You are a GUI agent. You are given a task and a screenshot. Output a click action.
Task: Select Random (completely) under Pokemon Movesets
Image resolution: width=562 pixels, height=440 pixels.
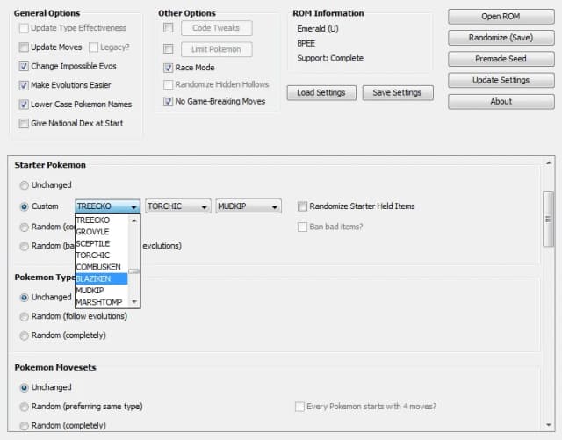point(24,426)
